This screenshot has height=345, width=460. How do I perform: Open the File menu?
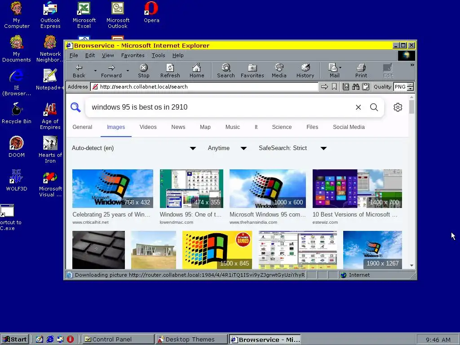coord(74,55)
